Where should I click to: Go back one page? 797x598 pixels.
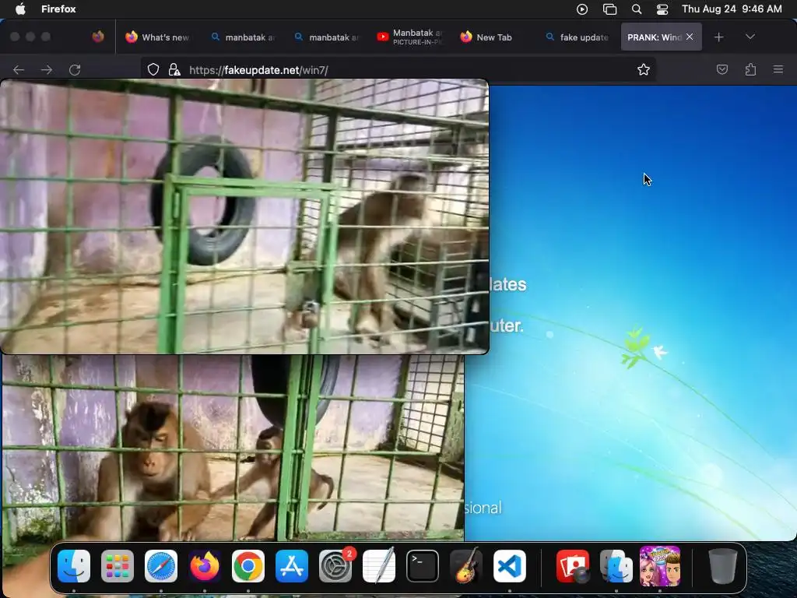coord(19,69)
